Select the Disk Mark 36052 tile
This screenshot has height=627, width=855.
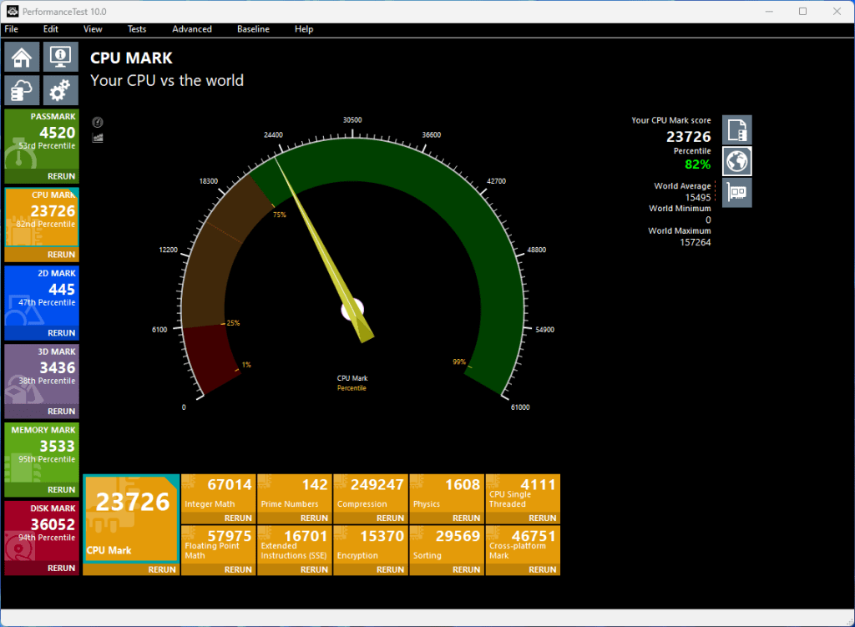pyautogui.click(x=42, y=532)
